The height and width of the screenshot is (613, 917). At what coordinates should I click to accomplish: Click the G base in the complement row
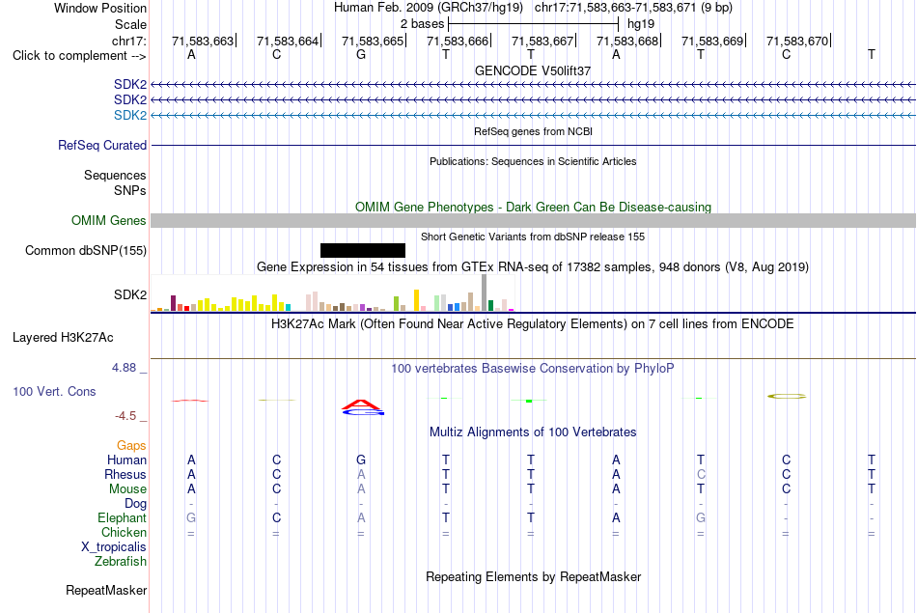[x=361, y=54]
